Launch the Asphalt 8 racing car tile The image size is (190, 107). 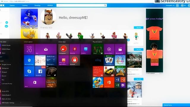(109, 71)
